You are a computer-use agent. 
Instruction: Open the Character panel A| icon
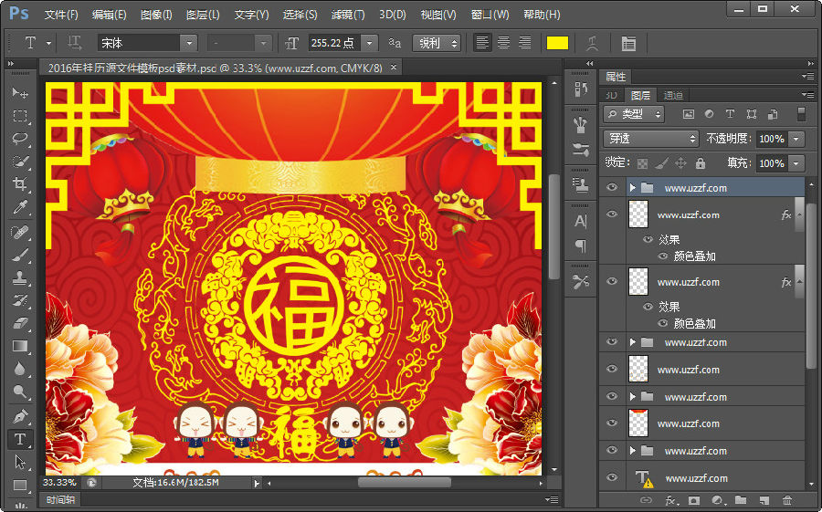pos(580,221)
